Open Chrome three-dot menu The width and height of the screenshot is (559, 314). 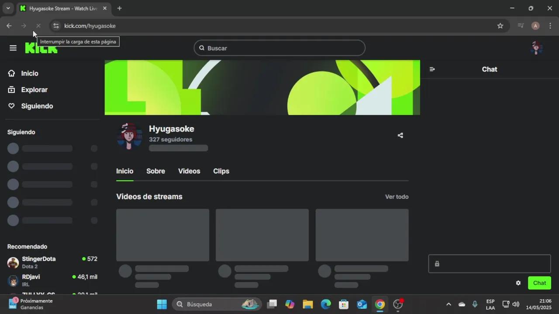tap(550, 26)
